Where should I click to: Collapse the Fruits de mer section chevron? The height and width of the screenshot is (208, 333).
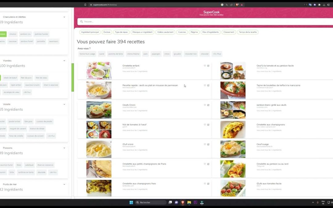[x=64, y=185]
